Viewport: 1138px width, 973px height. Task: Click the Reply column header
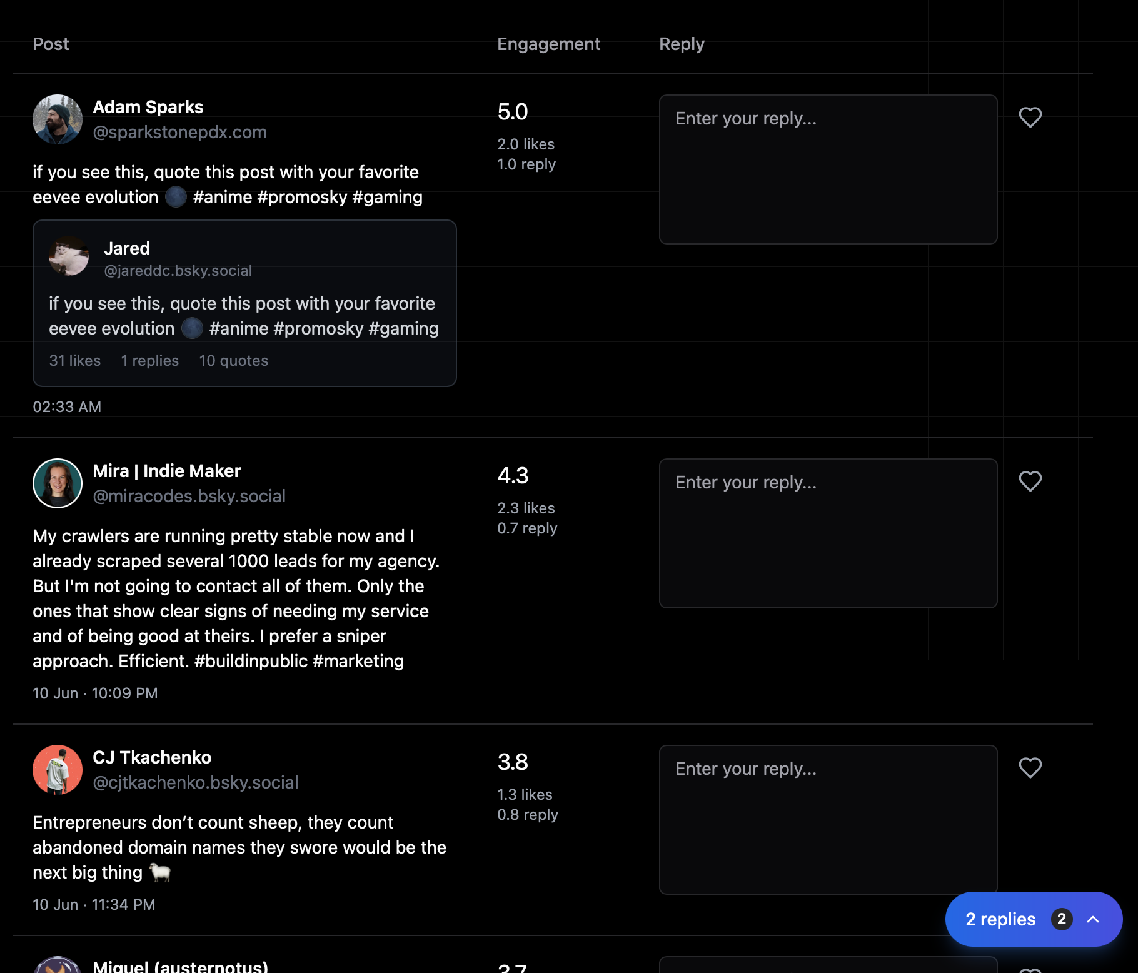pyautogui.click(x=682, y=44)
